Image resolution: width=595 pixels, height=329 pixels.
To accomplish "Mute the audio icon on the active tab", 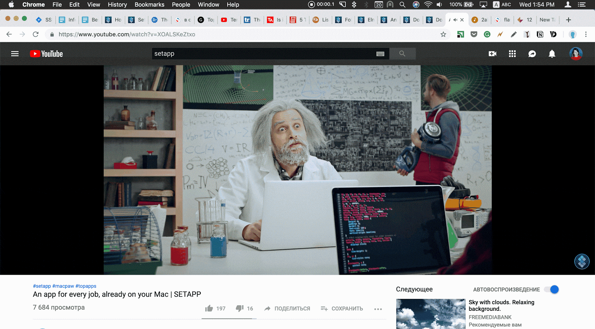I will pyautogui.click(x=455, y=20).
